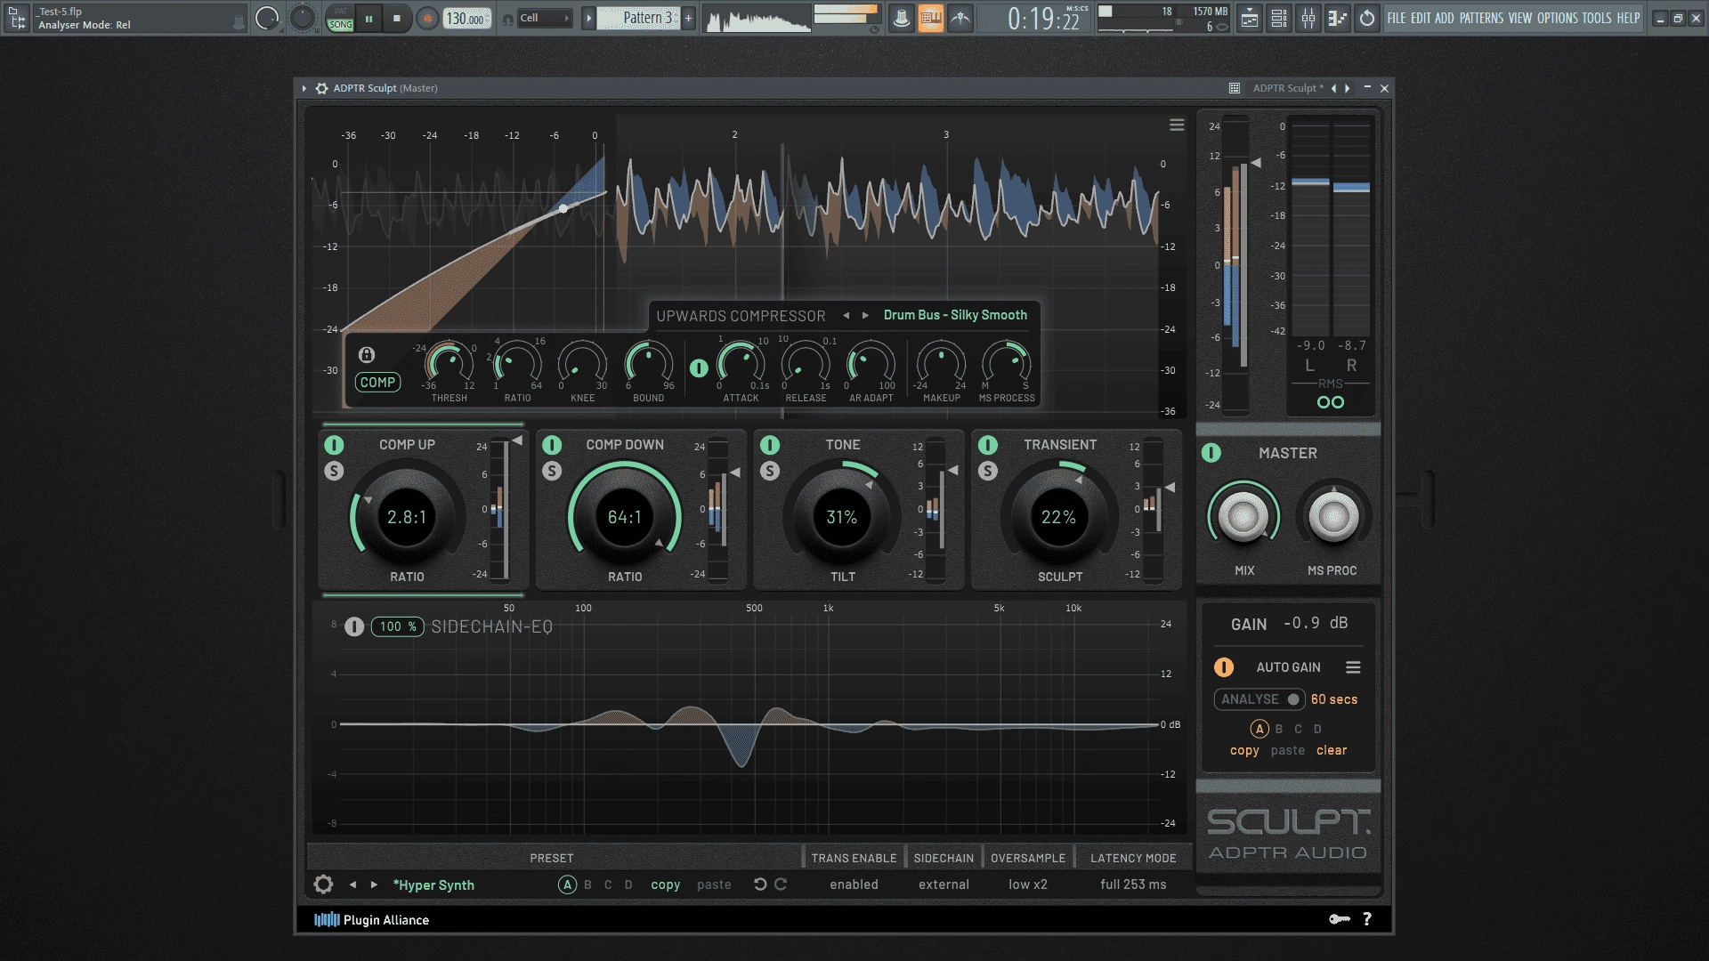Select preset slot B in preset bar
Screen dimensions: 1709x961
point(587,884)
